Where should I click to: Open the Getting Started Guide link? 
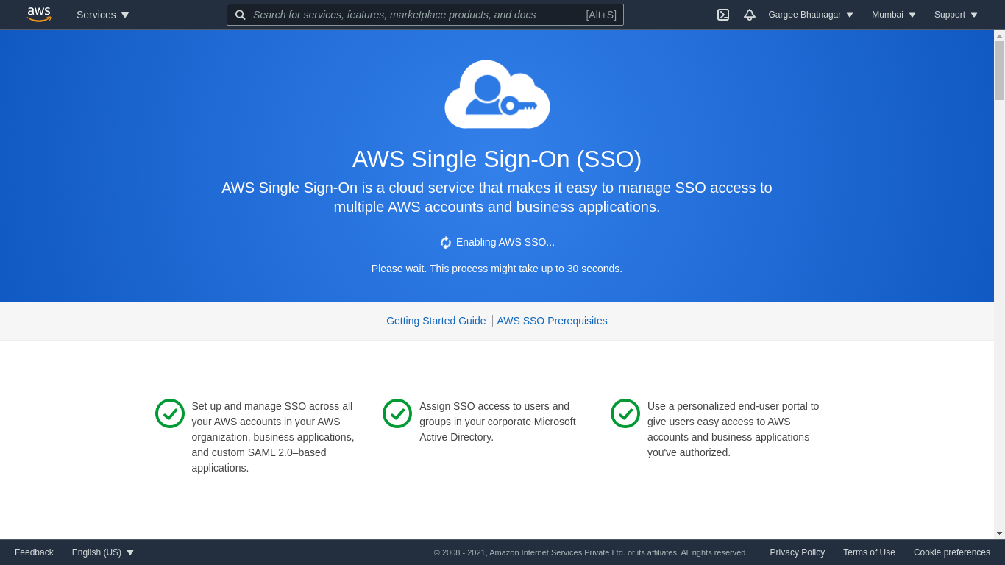(x=436, y=321)
